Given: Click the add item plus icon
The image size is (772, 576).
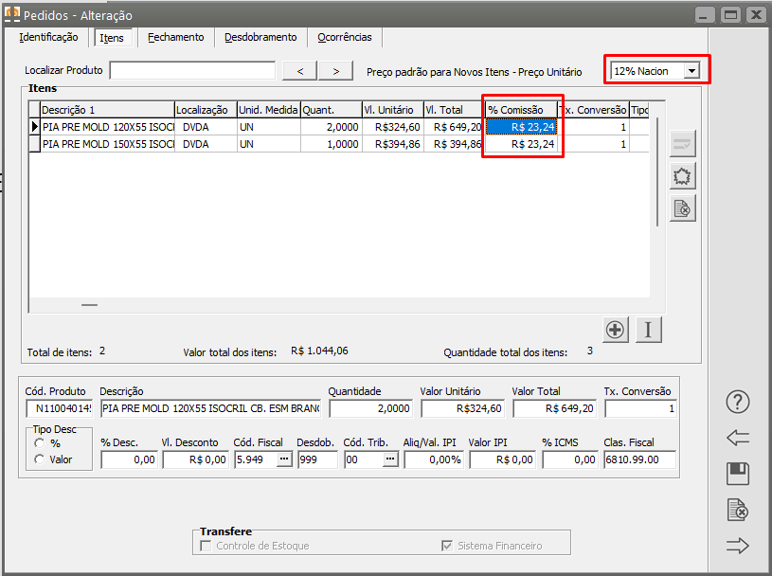Looking at the screenshot, I should [x=616, y=330].
